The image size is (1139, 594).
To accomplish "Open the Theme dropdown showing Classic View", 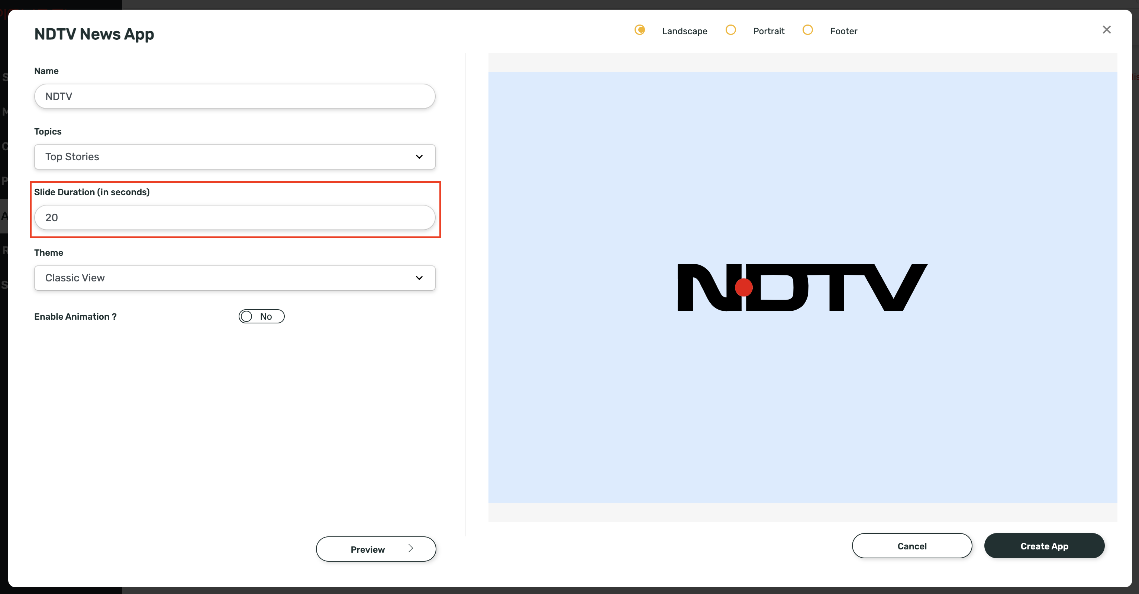I will click(235, 278).
